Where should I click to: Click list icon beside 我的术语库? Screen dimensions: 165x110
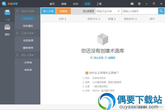point(17,11)
